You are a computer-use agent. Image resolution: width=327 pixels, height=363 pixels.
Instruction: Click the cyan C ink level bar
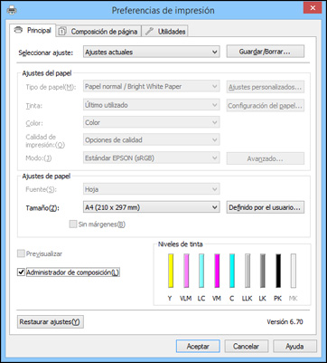tap(232, 271)
